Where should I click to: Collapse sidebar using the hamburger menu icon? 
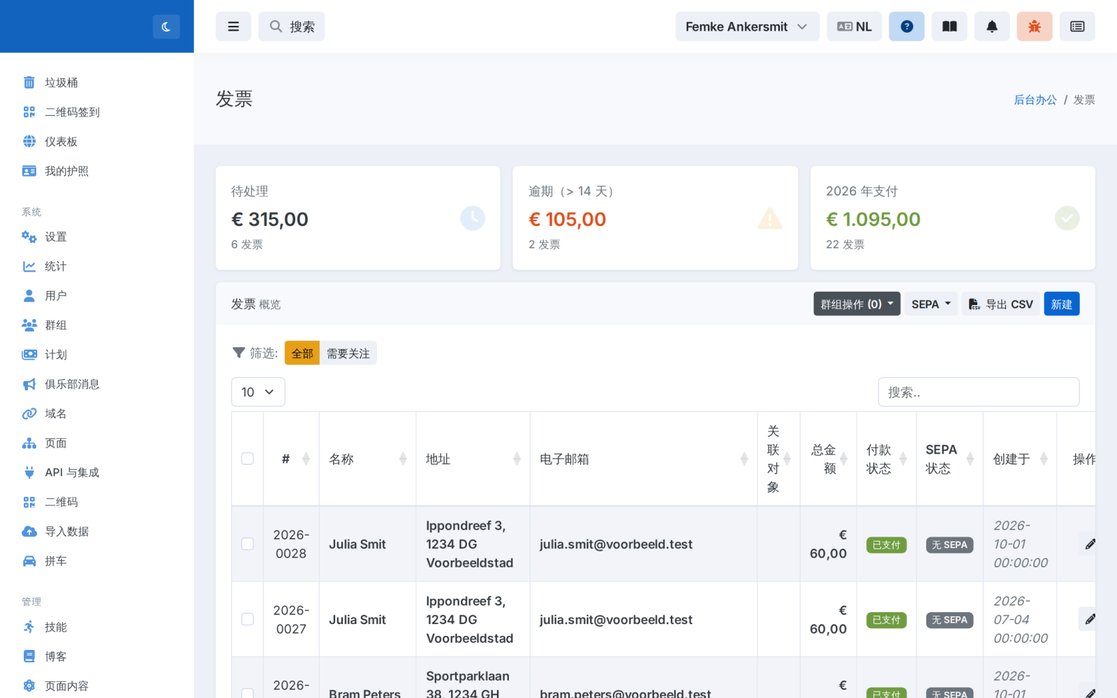click(233, 27)
